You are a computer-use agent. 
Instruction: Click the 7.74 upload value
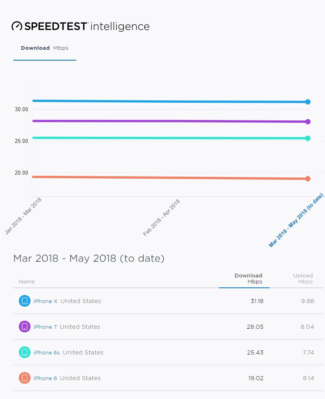coord(308,352)
